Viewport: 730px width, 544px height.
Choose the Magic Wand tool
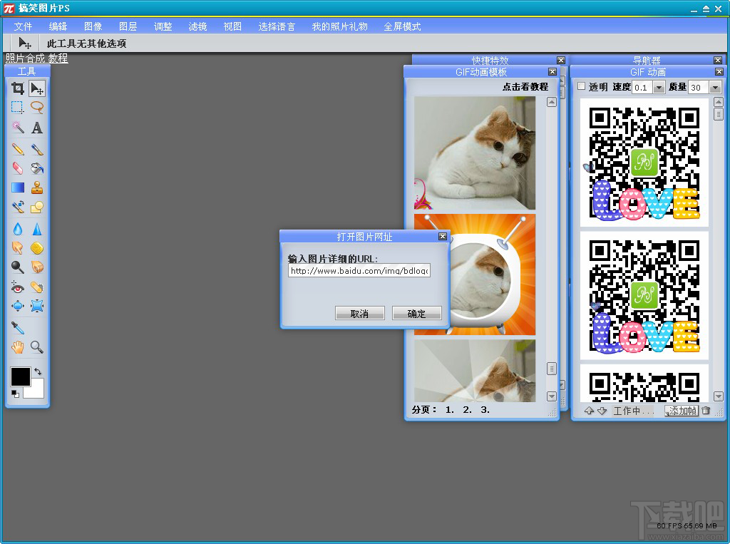(18, 127)
